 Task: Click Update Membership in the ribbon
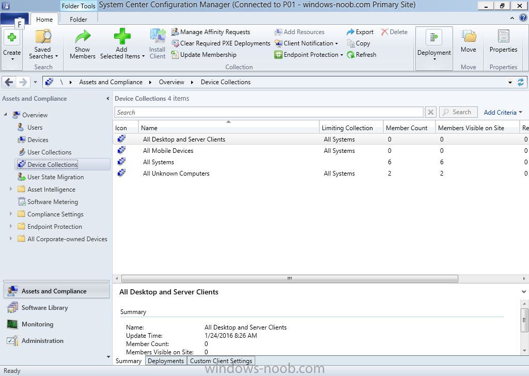(204, 55)
